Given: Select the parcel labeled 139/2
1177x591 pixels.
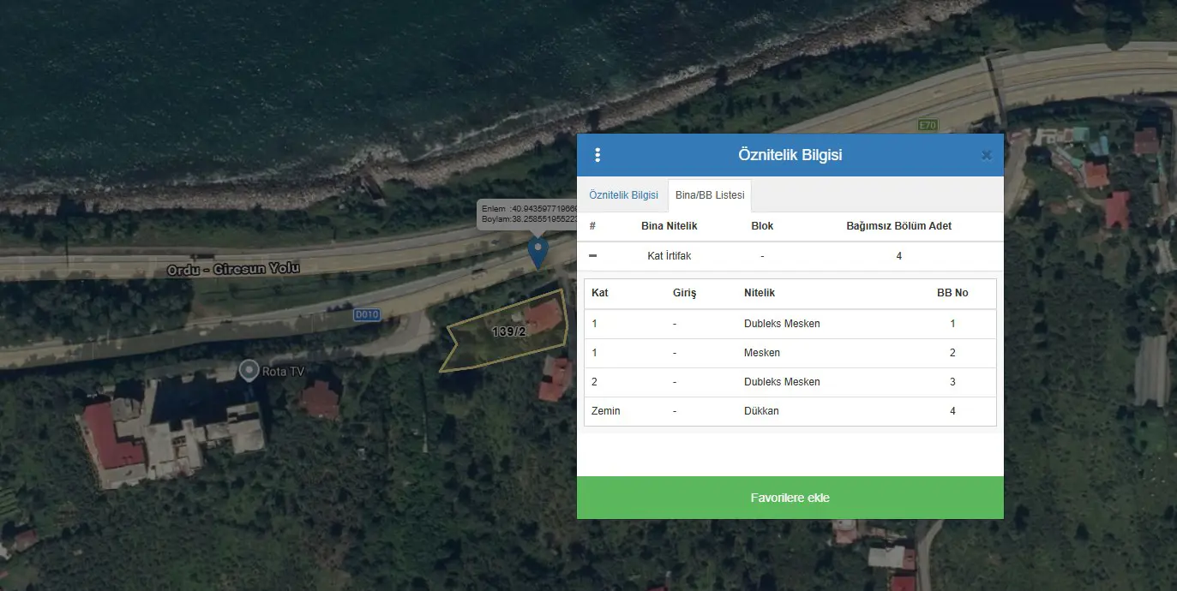Looking at the screenshot, I should pyautogui.click(x=508, y=331).
